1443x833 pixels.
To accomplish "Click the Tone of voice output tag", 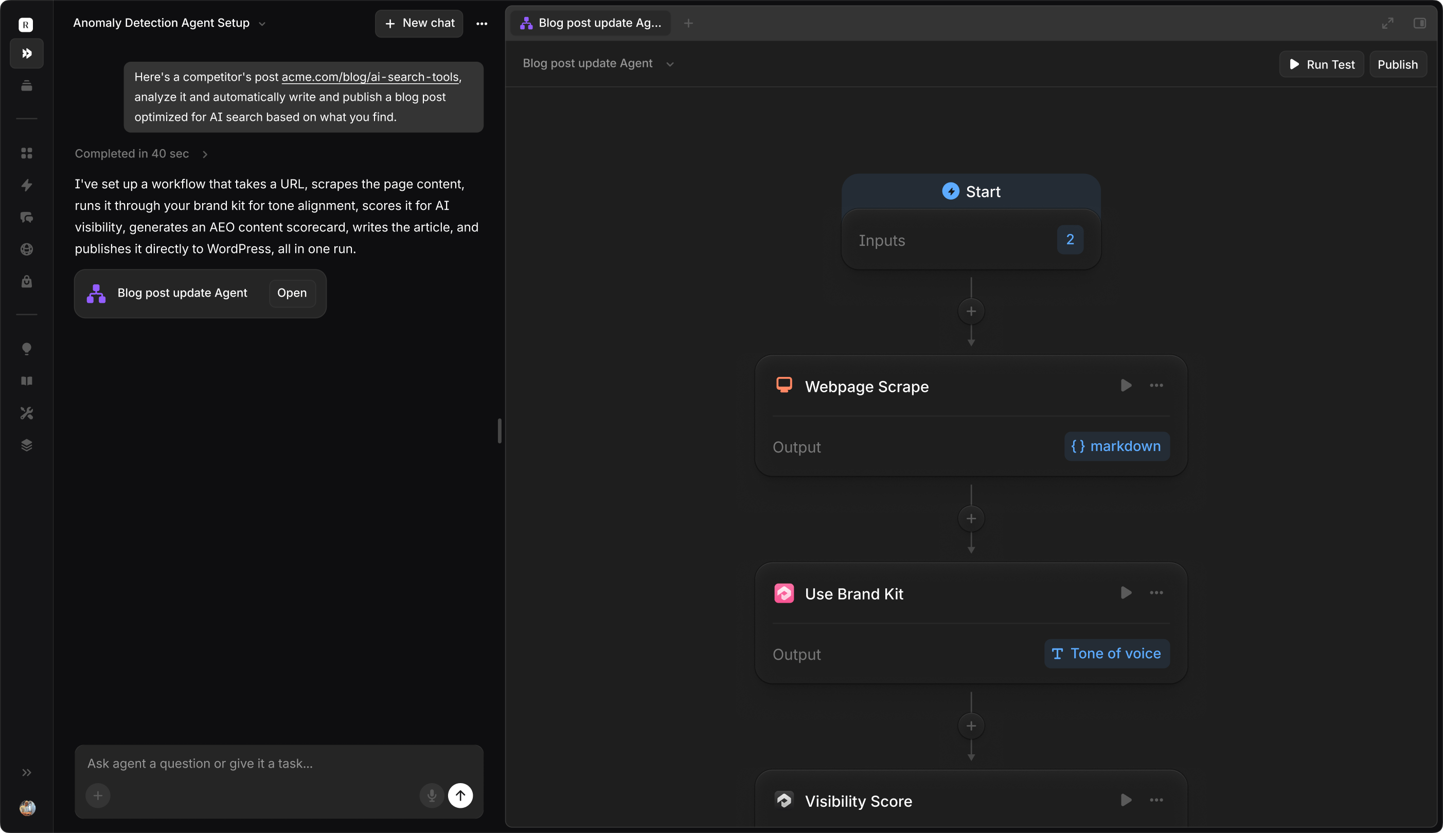I will click(1107, 654).
